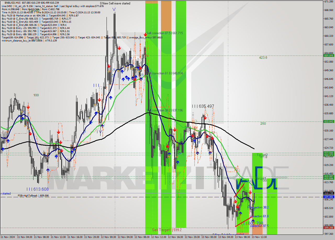Click the '13 Nov 04:30' time axis label
335x240 pixels.
(225, 237)
